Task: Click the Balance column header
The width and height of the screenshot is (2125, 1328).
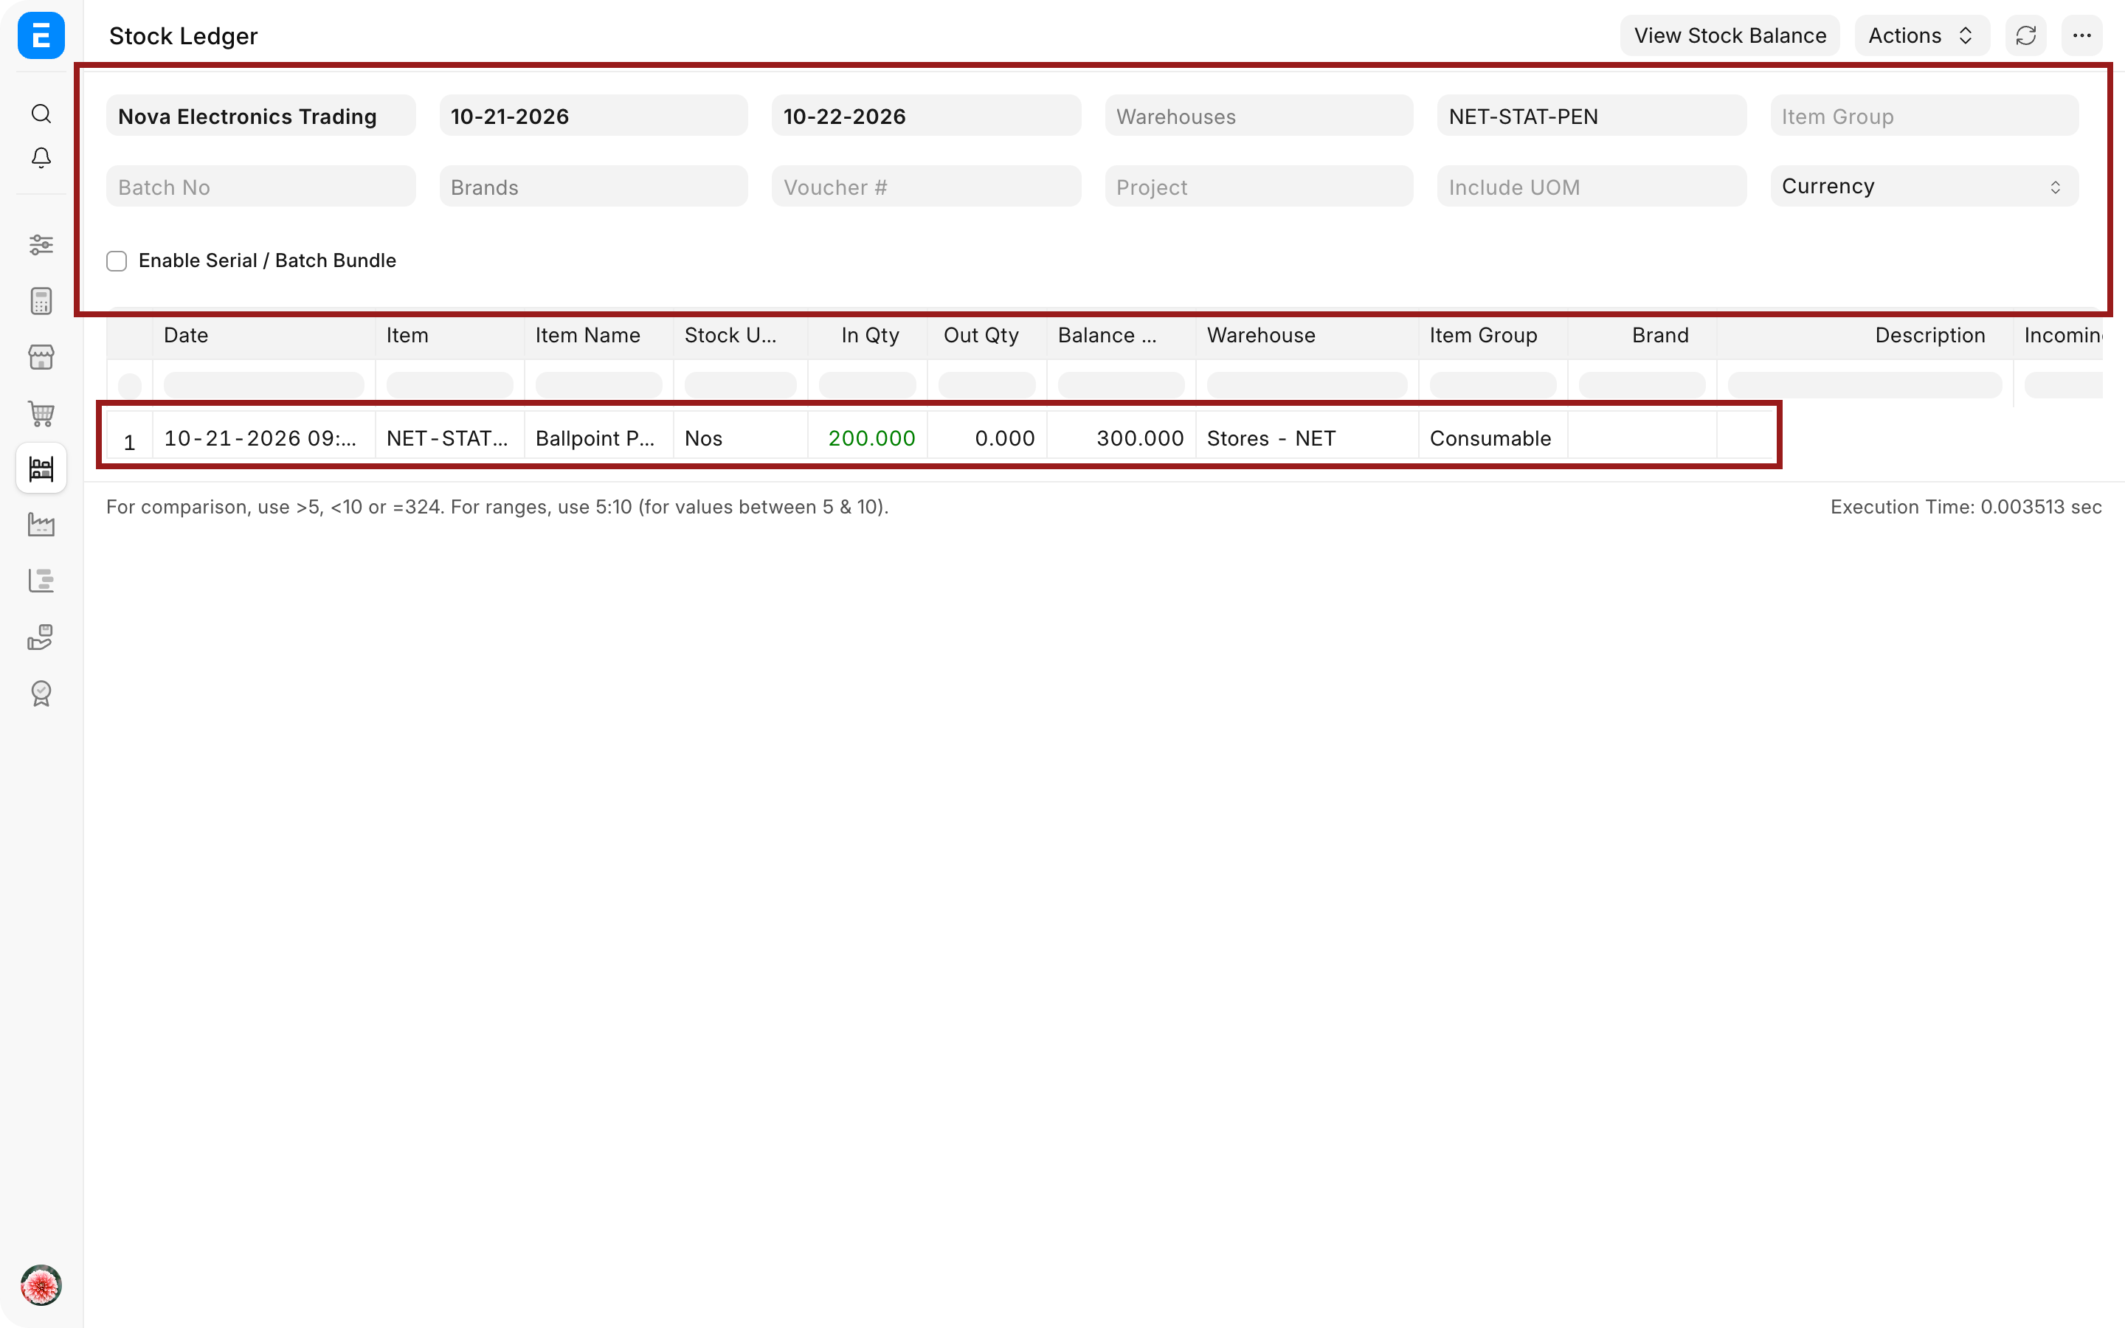Action: [1122, 336]
